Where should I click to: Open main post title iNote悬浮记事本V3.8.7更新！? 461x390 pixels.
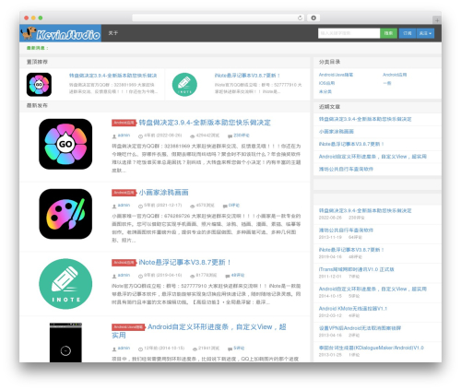tap(184, 263)
